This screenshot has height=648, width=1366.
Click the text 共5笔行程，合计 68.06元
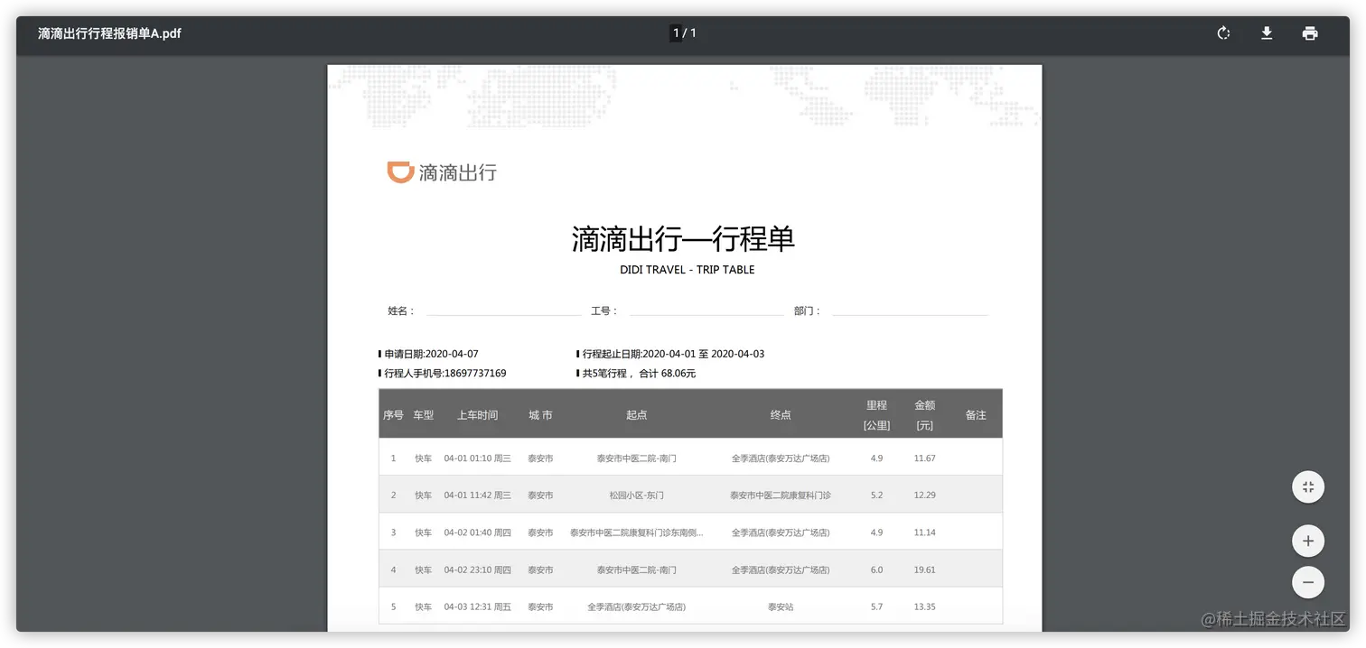coord(639,374)
